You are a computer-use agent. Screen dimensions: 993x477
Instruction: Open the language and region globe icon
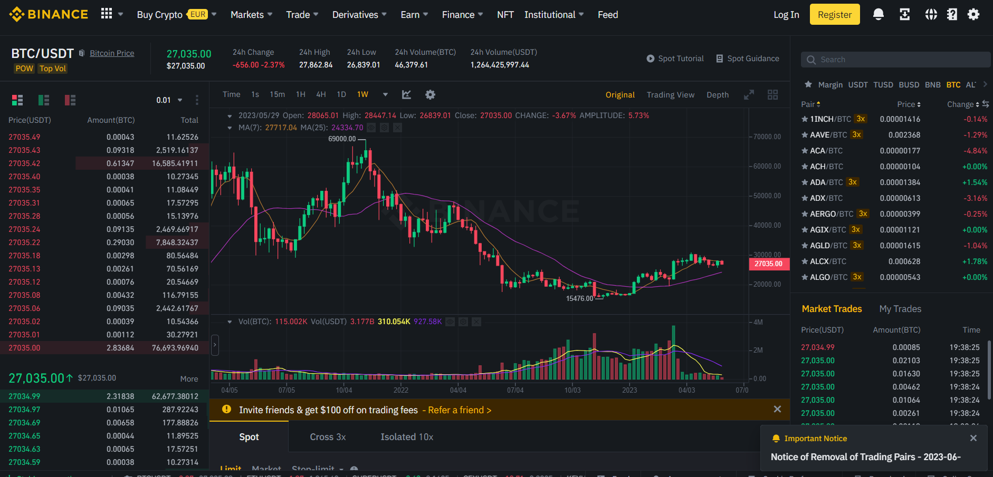pyautogui.click(x=931, y=14)
